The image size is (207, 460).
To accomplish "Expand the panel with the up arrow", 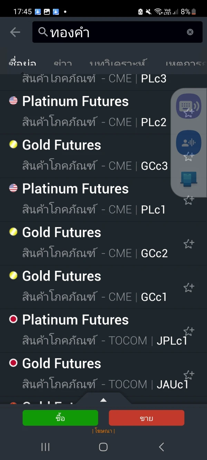I will point(103,400).
